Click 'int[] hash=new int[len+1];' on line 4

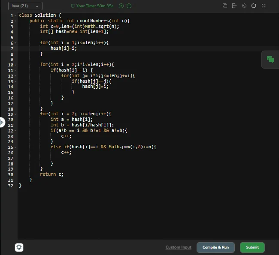click(74, 32)
